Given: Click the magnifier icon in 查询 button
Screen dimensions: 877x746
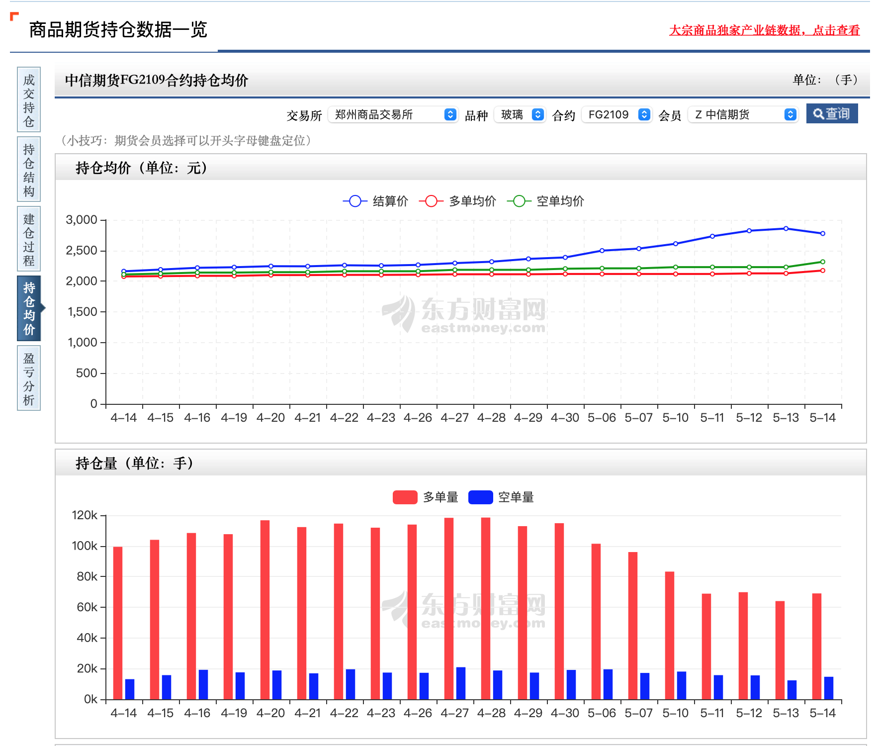Looking at the screenshot, I should [818, 114].
